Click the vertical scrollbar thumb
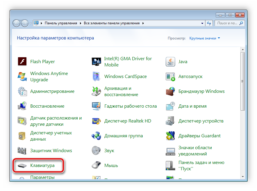 pyautogui.click(x=243, y=82)
